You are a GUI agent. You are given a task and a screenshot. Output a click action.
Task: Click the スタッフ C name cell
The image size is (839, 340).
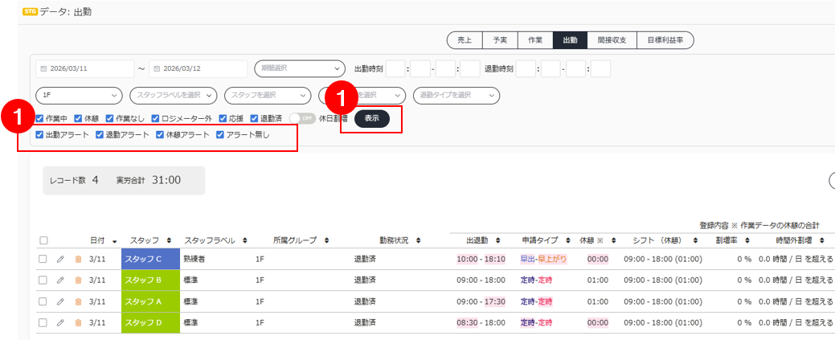point(151,259)
